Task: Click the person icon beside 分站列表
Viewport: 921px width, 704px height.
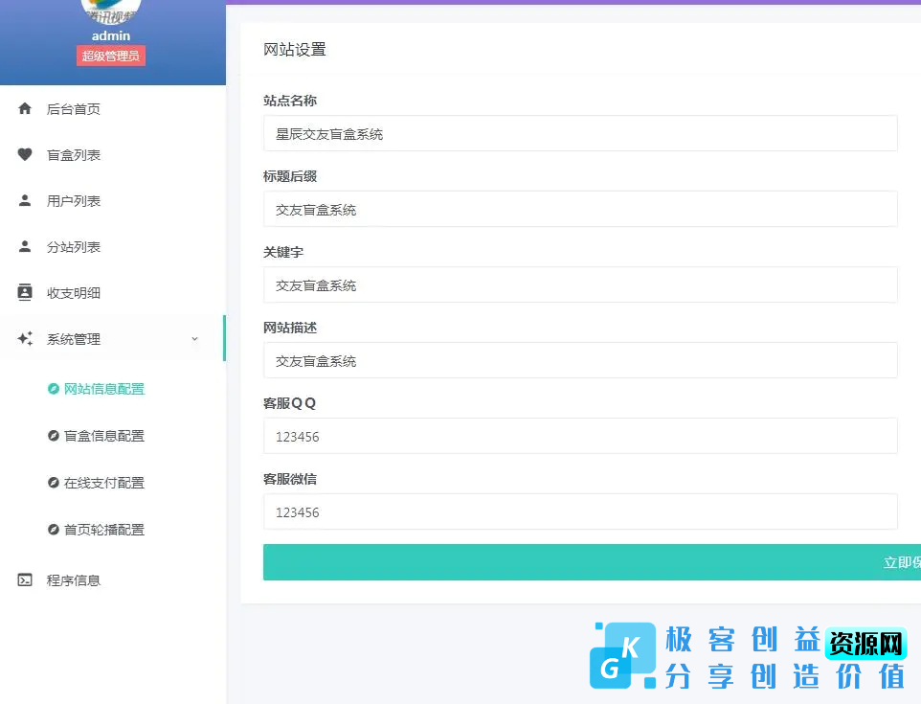Action: [x=25, y=246]
